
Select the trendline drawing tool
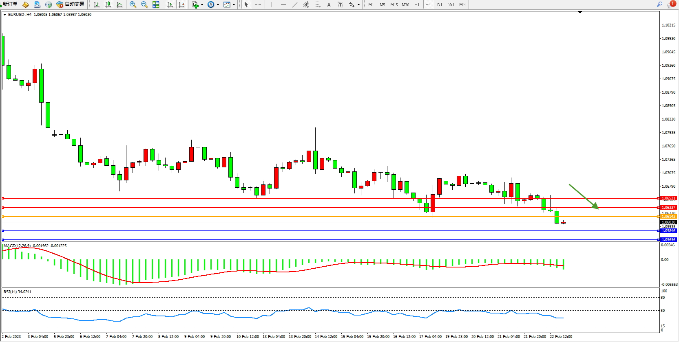coord(295,4)
